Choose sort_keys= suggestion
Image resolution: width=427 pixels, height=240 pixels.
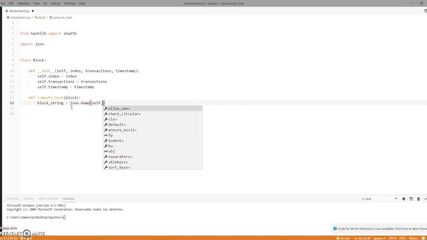point(153,167)
